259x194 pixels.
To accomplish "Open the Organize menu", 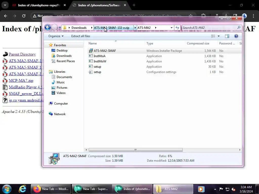I will tap(56, 36).
